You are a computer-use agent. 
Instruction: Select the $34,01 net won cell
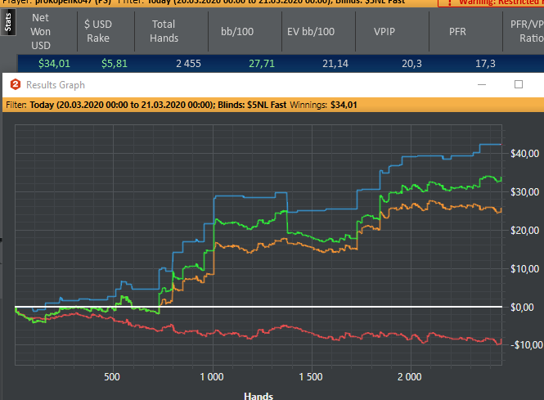pyautogui.click(x=54, y=64)
